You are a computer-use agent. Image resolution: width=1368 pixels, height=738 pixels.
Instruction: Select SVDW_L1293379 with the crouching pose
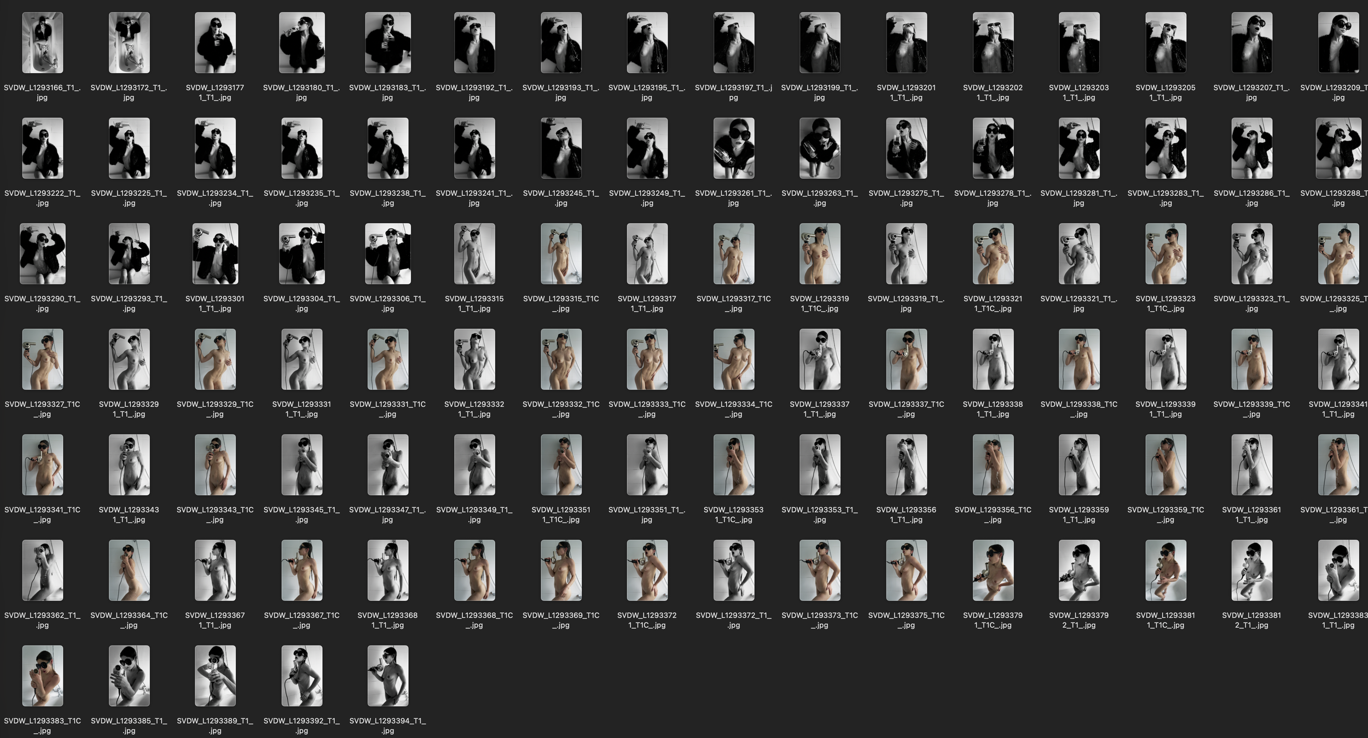(x=1079, y=570)
